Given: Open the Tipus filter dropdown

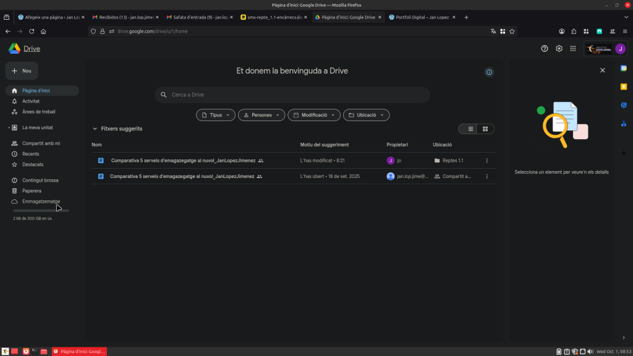Looking at the screenshot, I should click(216, 115).
